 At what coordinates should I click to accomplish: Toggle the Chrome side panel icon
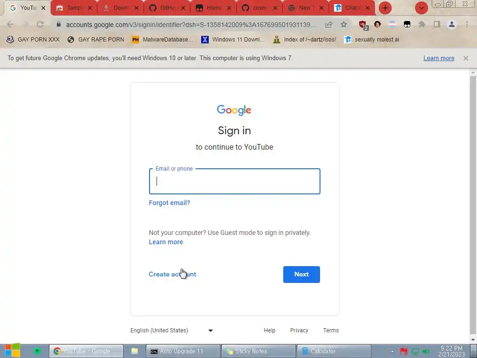click(x=437, y=24)
